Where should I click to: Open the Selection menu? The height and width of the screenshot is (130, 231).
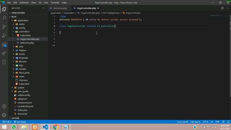click(24, 3)
